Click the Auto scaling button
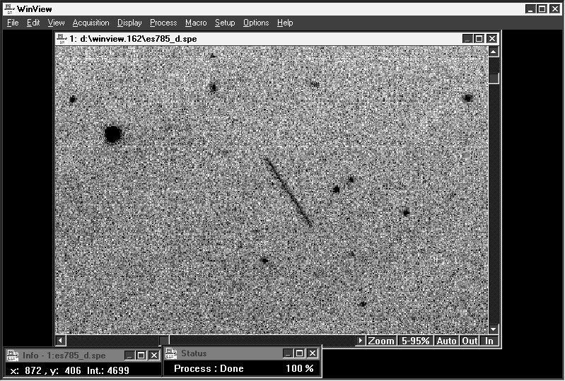This screenshot has height=381, width=565. click(x=446, y=341)
